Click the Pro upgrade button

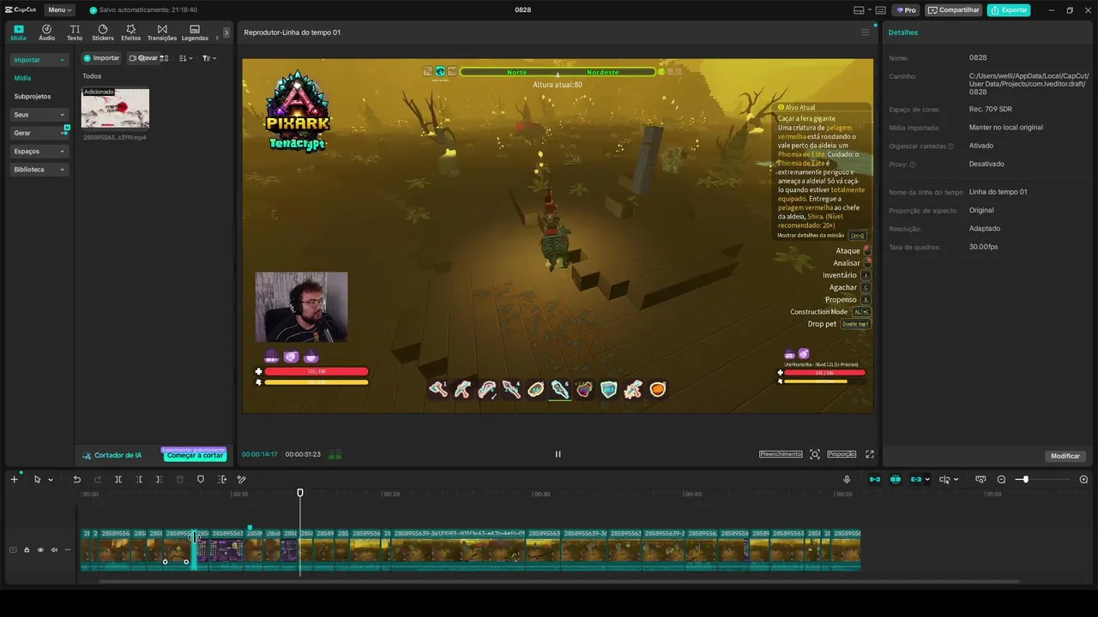coord(906,10)
